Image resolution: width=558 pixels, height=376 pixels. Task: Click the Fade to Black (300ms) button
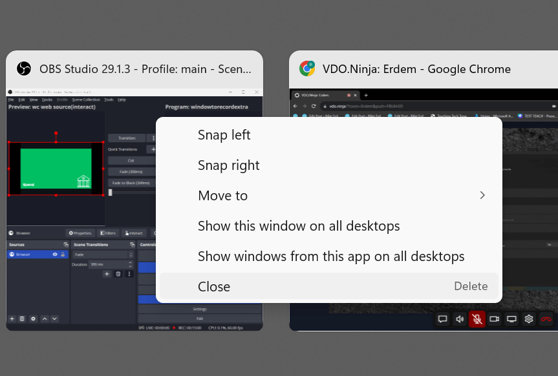[x=131, y=183]
